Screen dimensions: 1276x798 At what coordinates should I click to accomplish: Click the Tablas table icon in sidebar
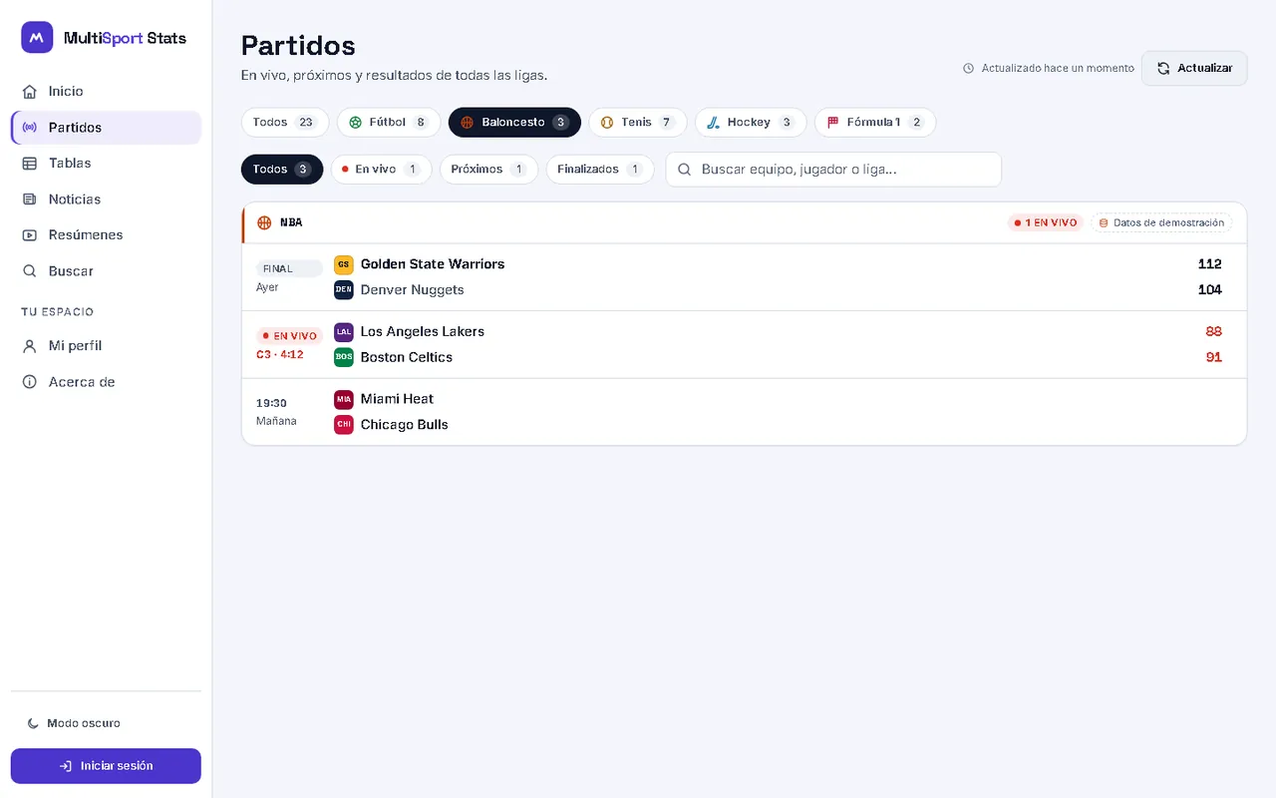pyautogui.click(x=30, y=163)
